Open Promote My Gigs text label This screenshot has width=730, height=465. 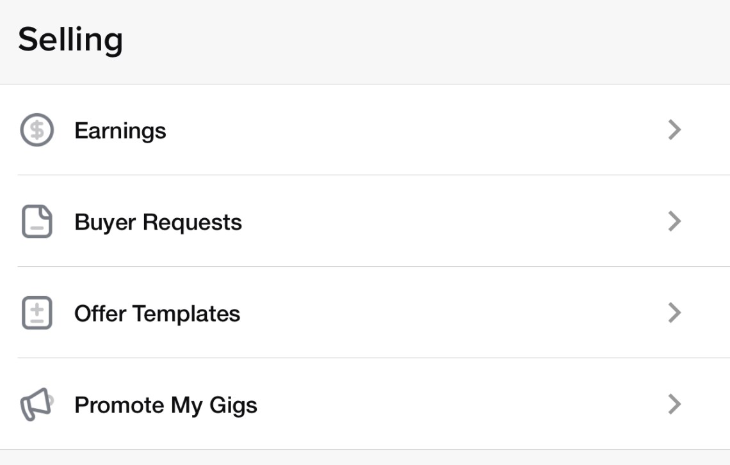166,405
